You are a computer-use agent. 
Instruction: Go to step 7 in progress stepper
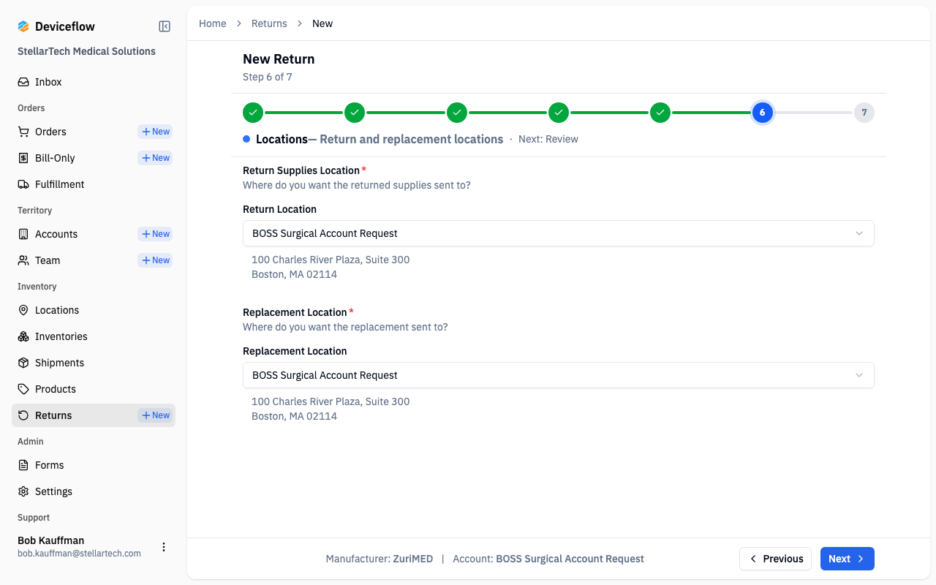click(864, 113)
